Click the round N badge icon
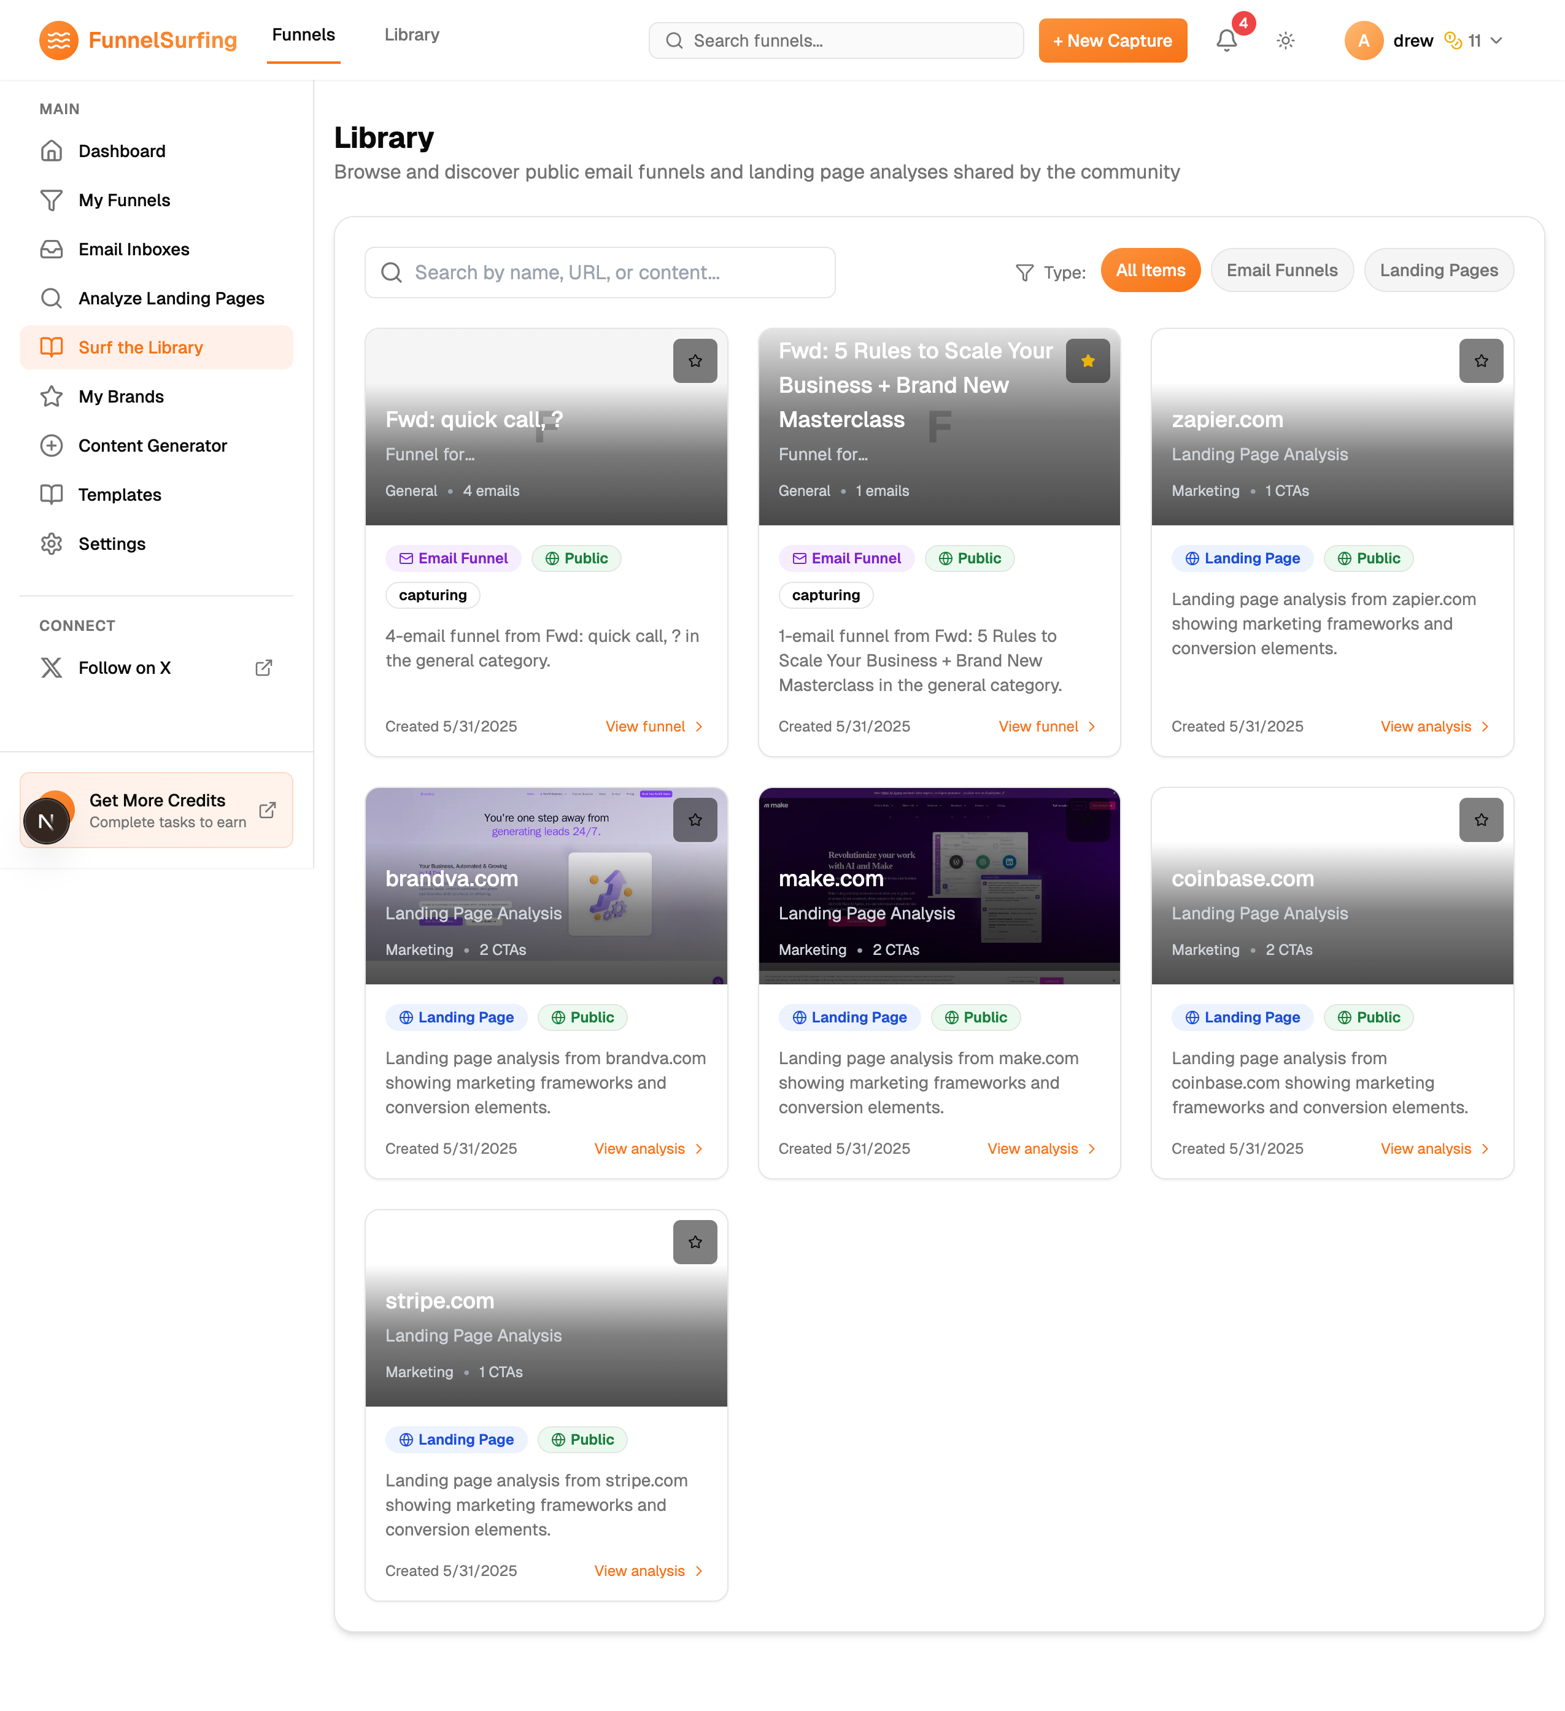Viewport: 1565px width, 1711px height. (47, 821)
